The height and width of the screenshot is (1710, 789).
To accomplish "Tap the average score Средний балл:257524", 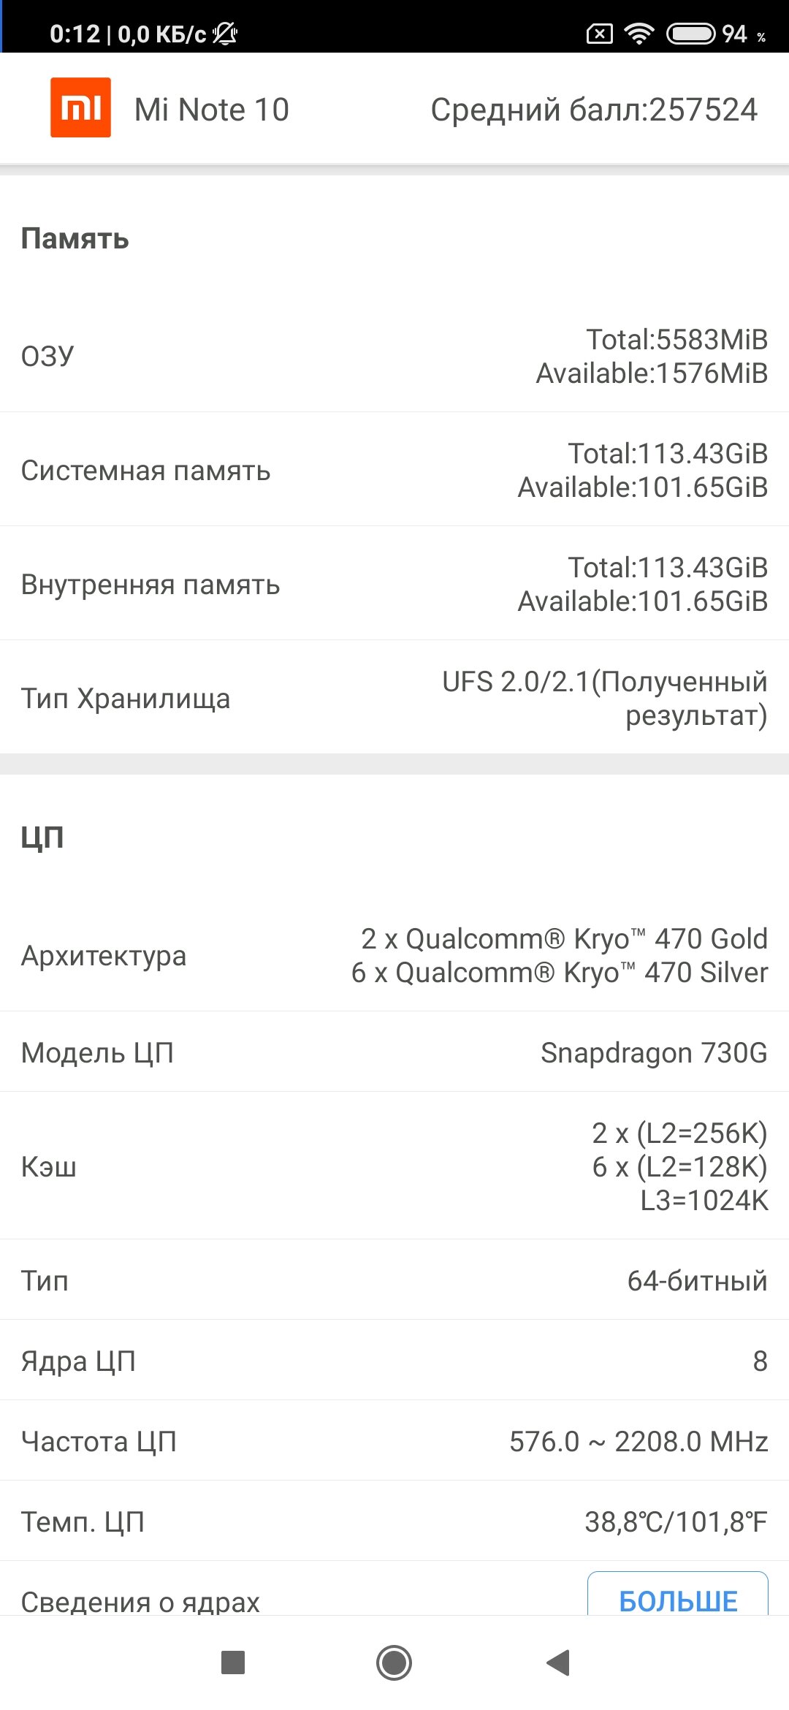I will click(x=594, y=110).
